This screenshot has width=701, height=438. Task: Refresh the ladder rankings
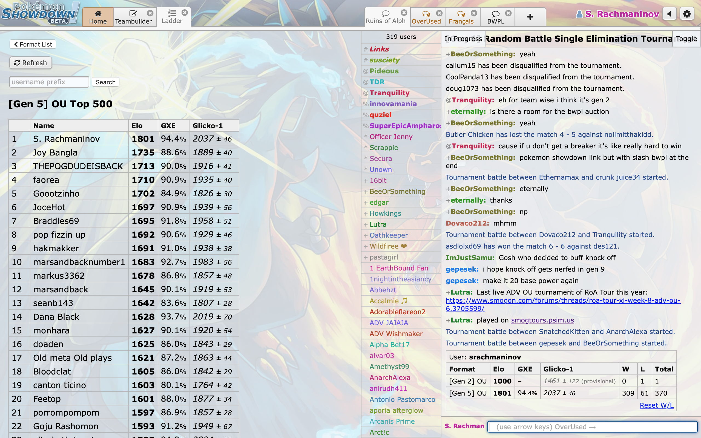[x=30, y=63]
